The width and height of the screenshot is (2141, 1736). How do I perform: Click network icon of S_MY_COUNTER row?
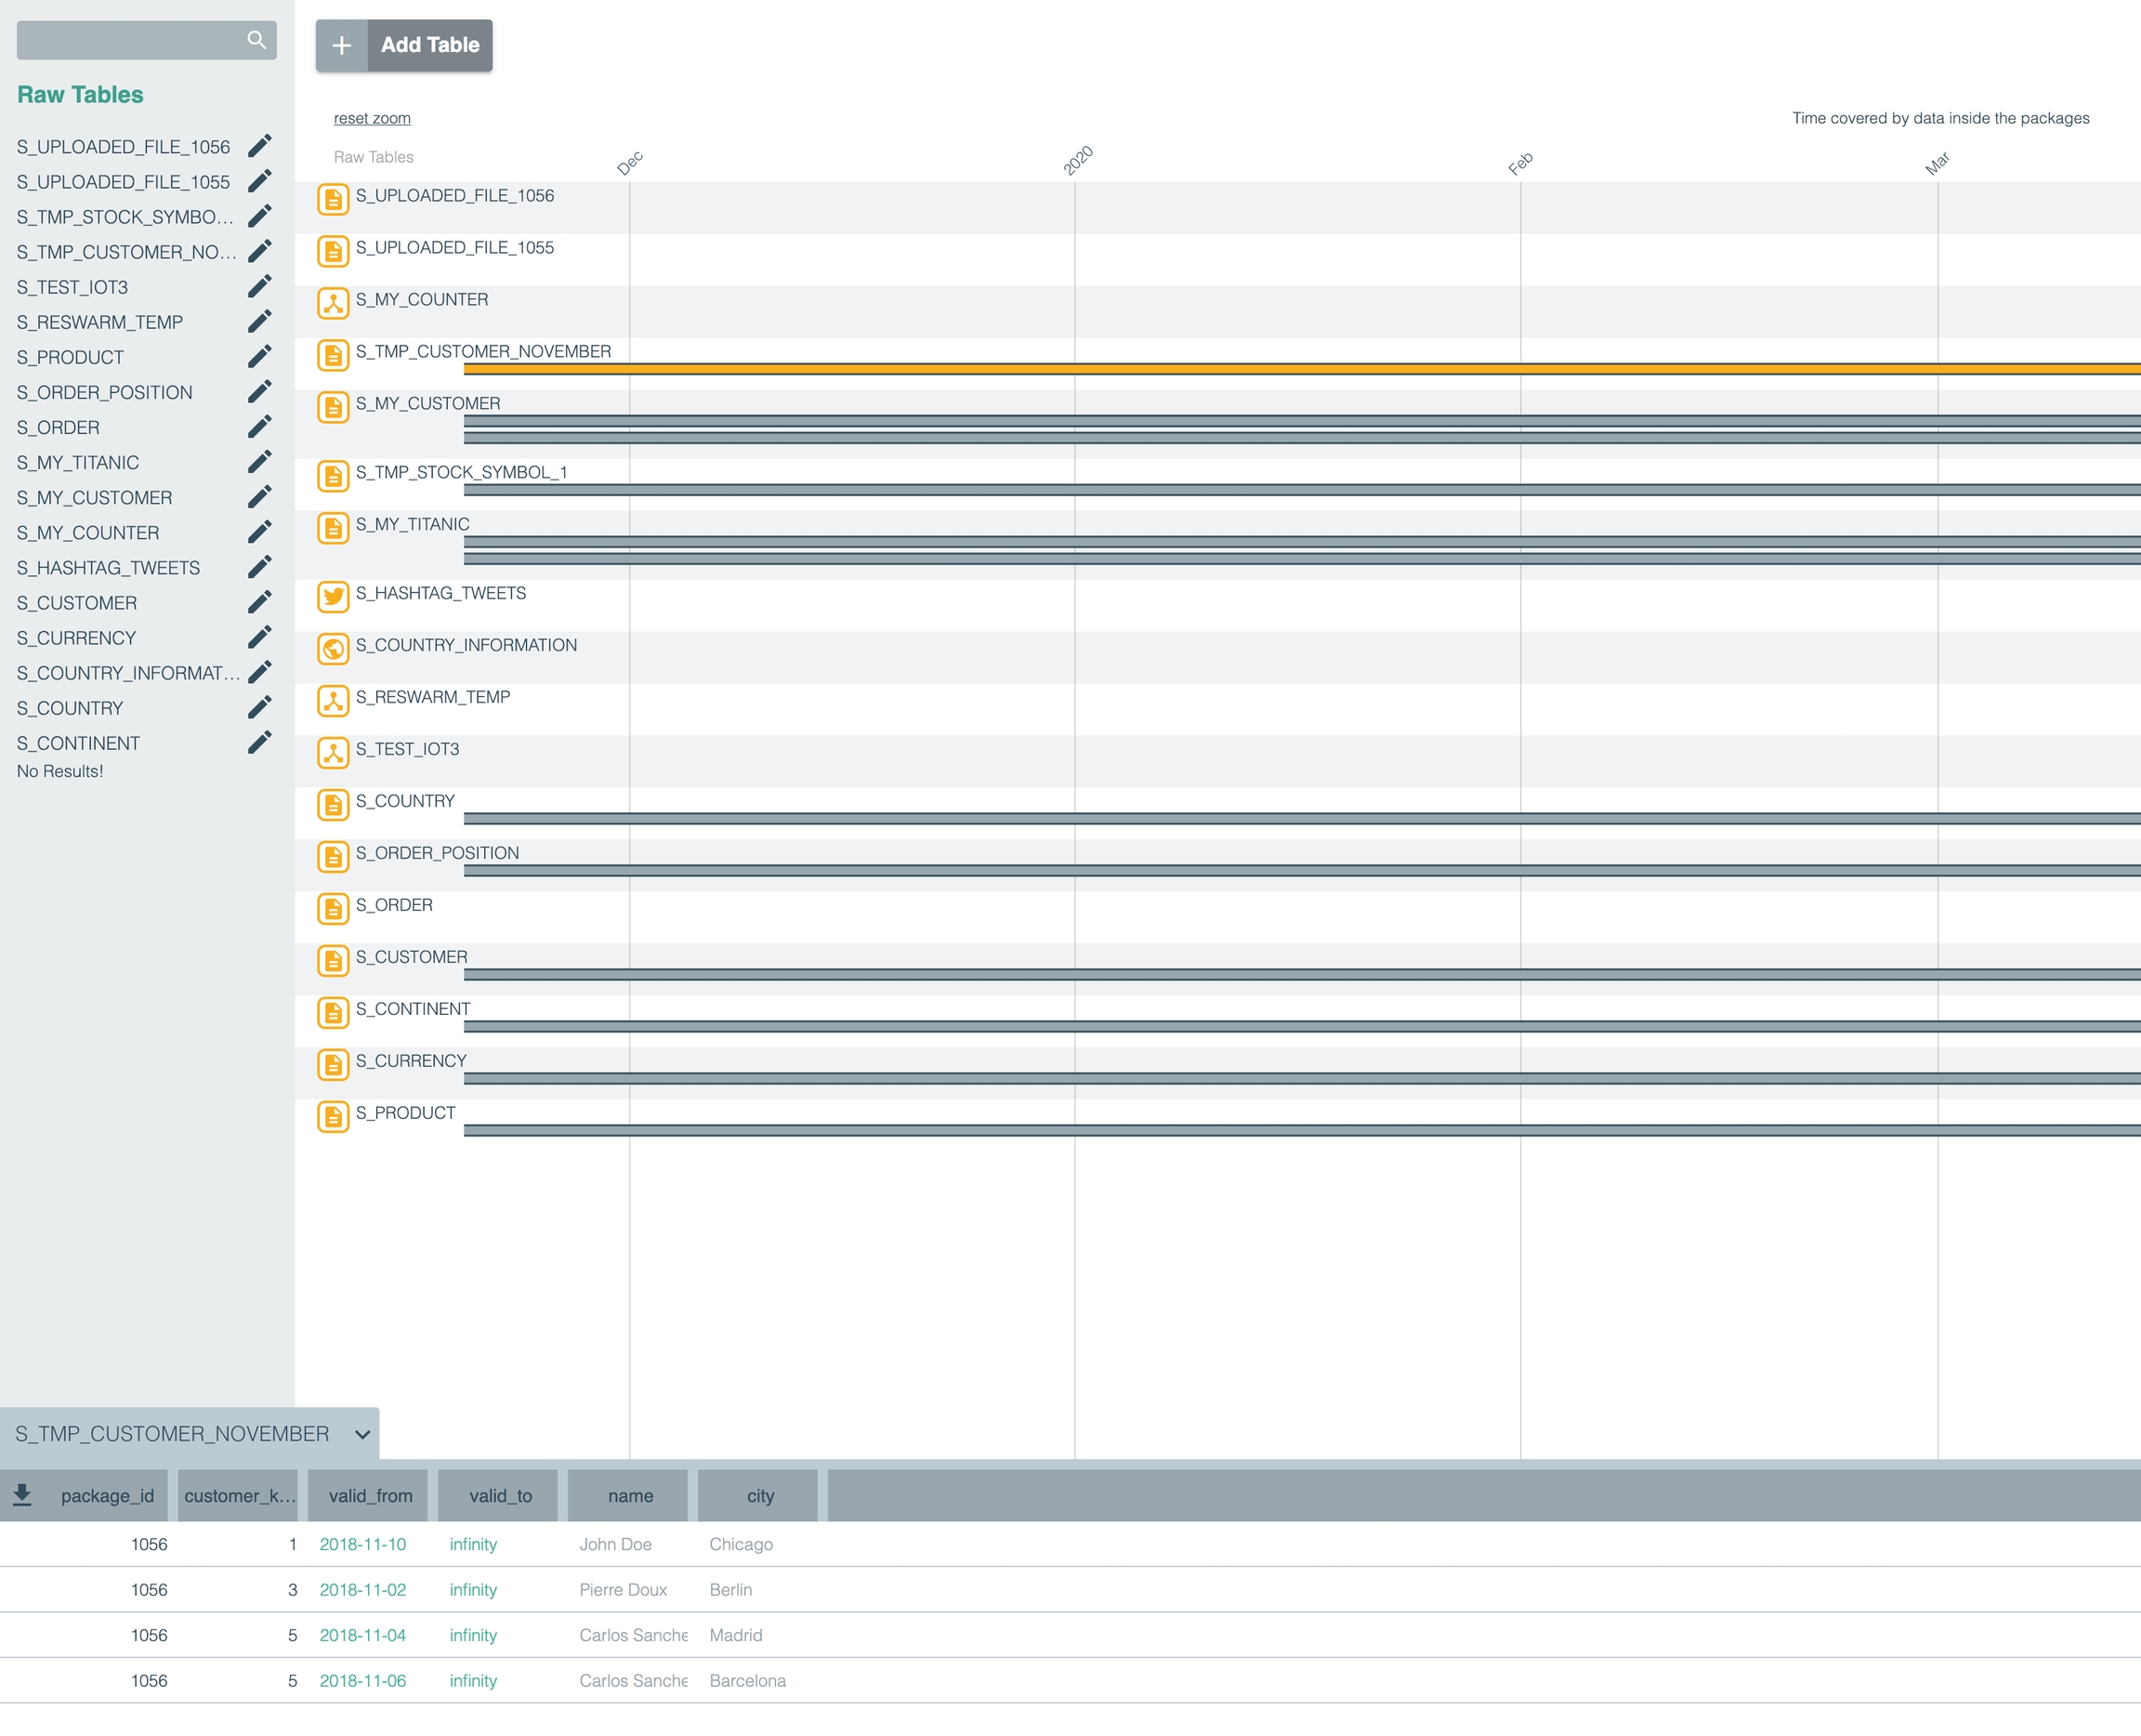pyautogui.click(x=333, y=303)
